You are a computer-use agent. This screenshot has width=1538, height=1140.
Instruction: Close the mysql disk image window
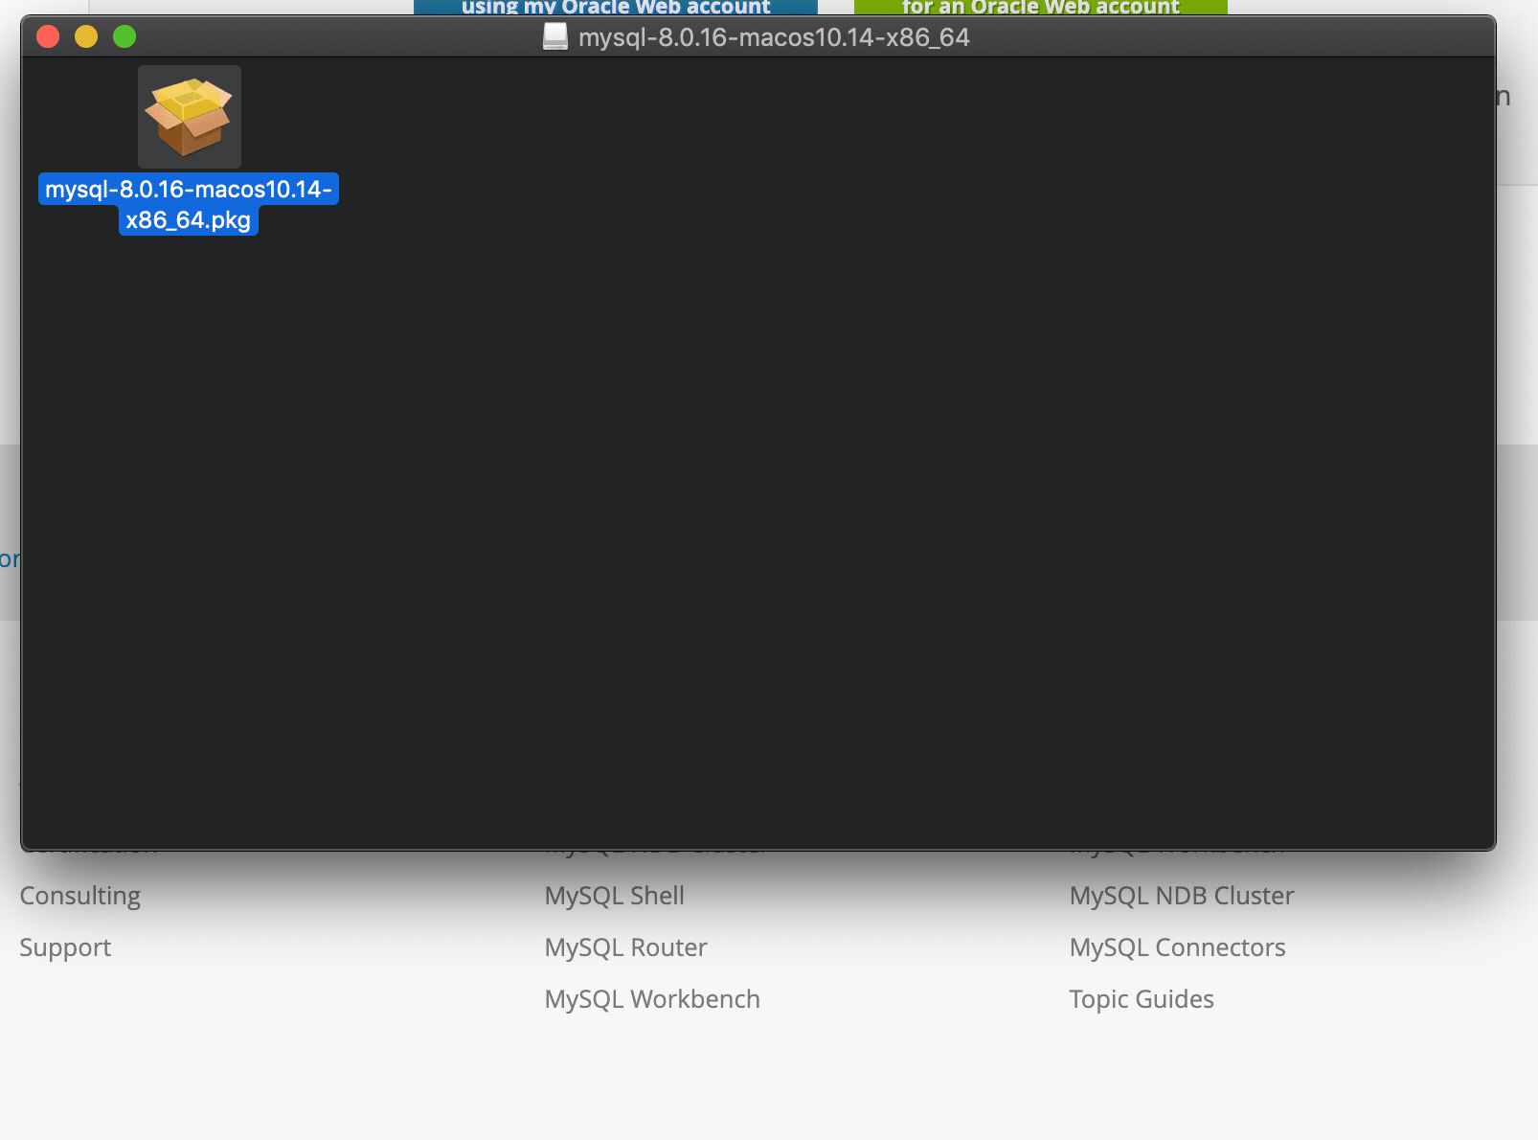click(x=47, y=37)
